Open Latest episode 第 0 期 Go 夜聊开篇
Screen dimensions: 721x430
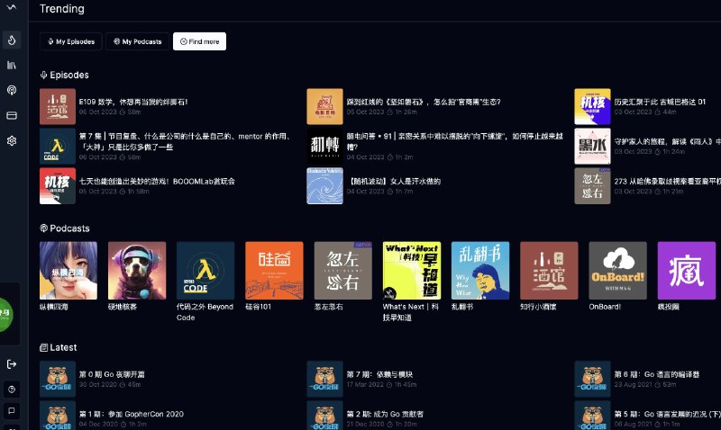[x=112, y=374]
